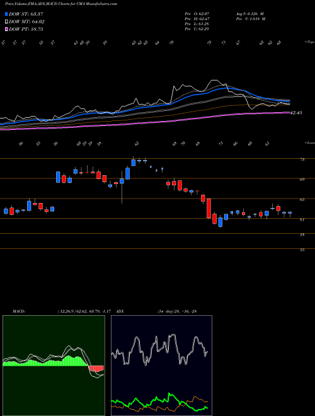
Task: Select the 'DOW ST: 63.37' legend label
Action: [26, 14]
